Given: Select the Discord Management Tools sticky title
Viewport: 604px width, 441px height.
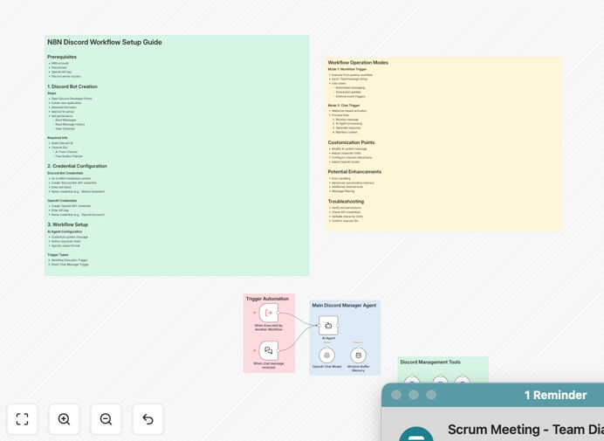Looking at the screenshot, I should click(430, 362).
